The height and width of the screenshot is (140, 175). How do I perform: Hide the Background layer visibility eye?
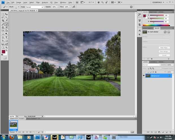144,76
